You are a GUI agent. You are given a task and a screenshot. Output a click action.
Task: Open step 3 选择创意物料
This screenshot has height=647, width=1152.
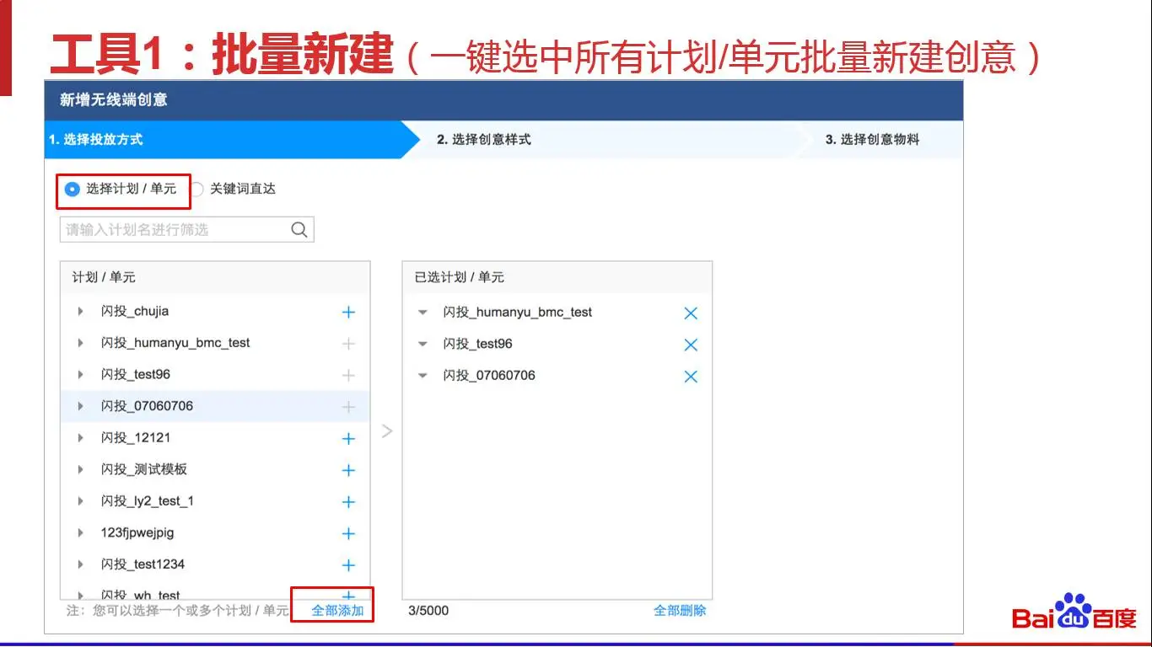point(872,140)
